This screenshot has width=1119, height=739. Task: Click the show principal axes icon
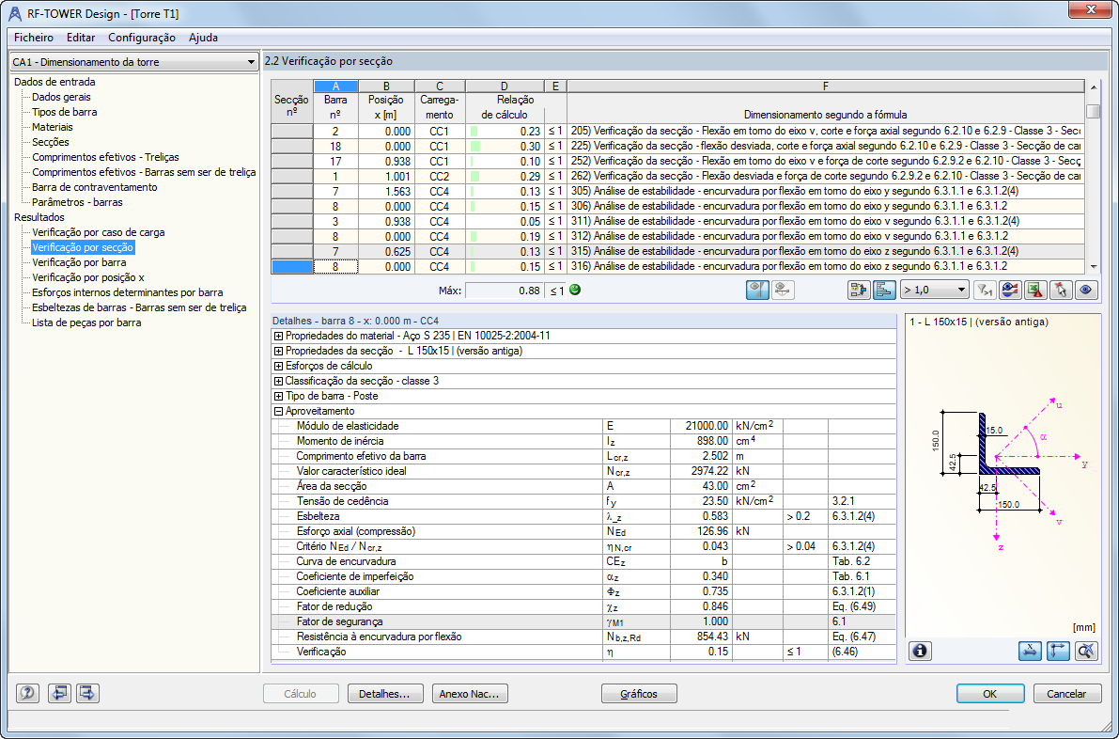pos(1058,652)
